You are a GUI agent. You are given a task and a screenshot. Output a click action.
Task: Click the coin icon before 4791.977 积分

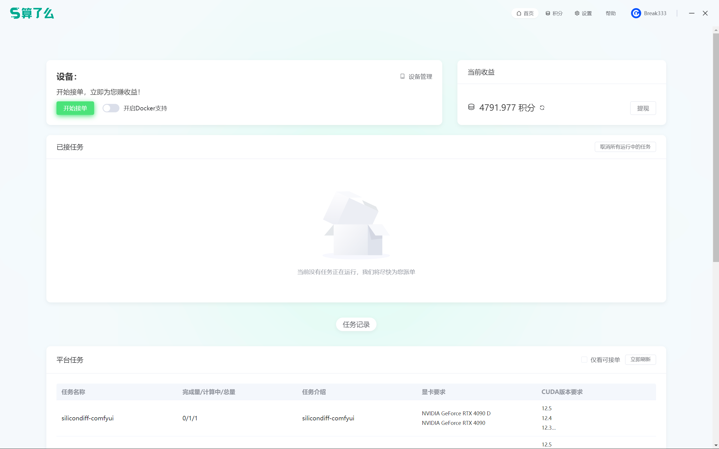(x=471, y=107)
